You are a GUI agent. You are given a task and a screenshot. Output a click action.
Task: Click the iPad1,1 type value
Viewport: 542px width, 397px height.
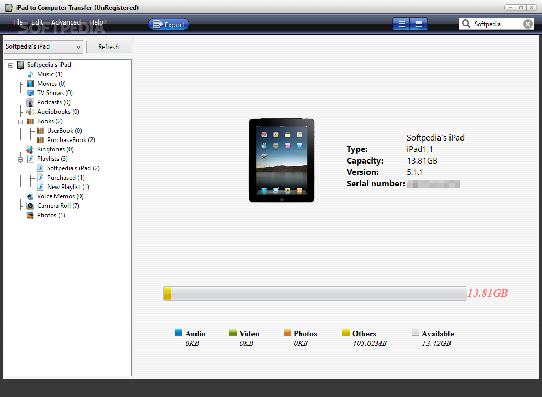click(x=420, y=149)
